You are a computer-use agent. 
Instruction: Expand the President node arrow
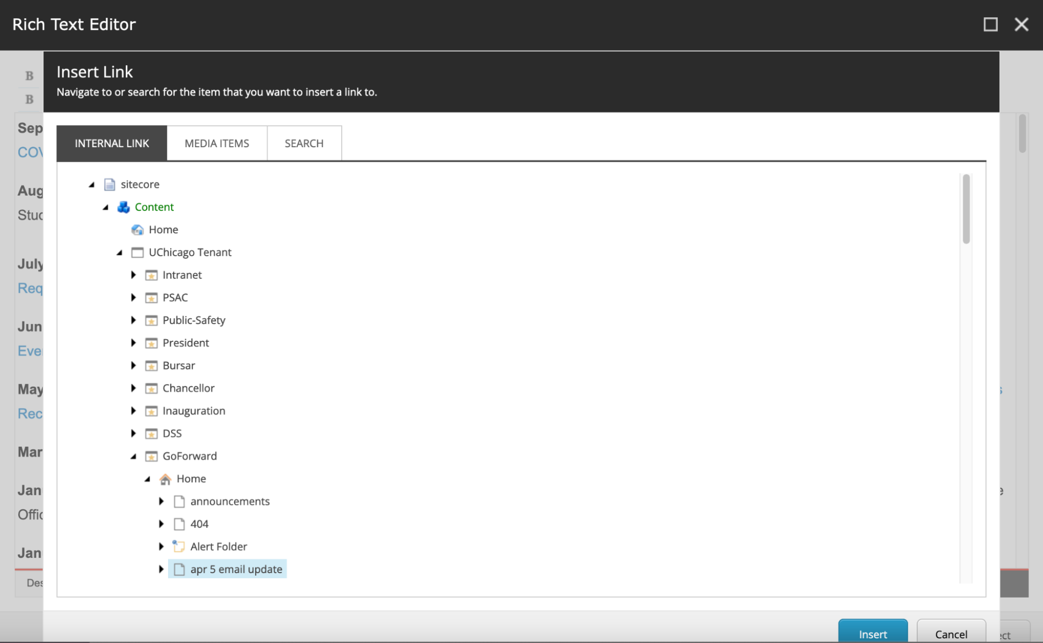134,343
